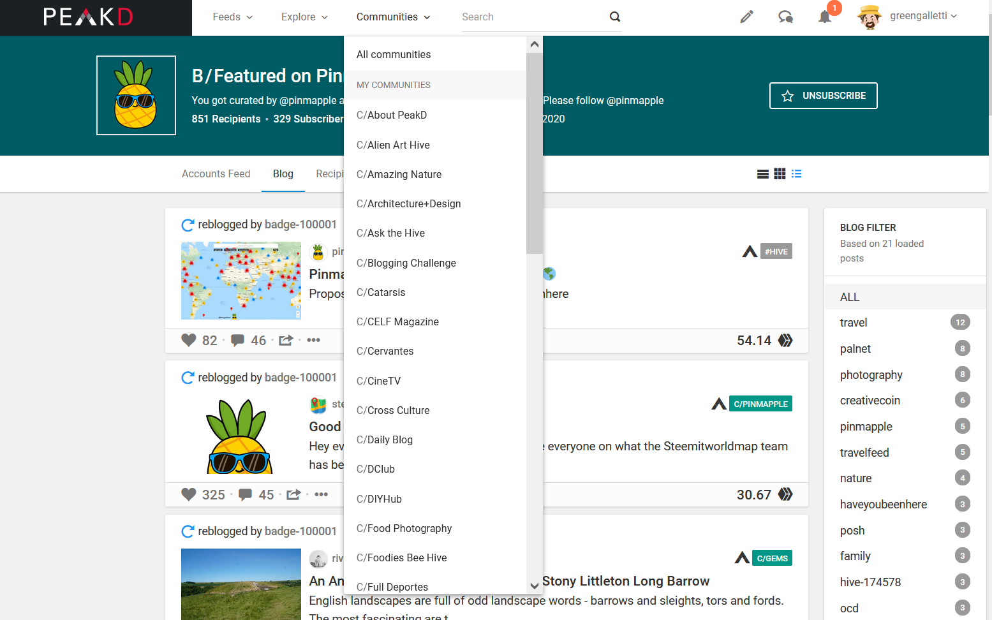Open the landscape barrow post thumbnail
This screenshot has width=992, height=620.
pos(241,584)
